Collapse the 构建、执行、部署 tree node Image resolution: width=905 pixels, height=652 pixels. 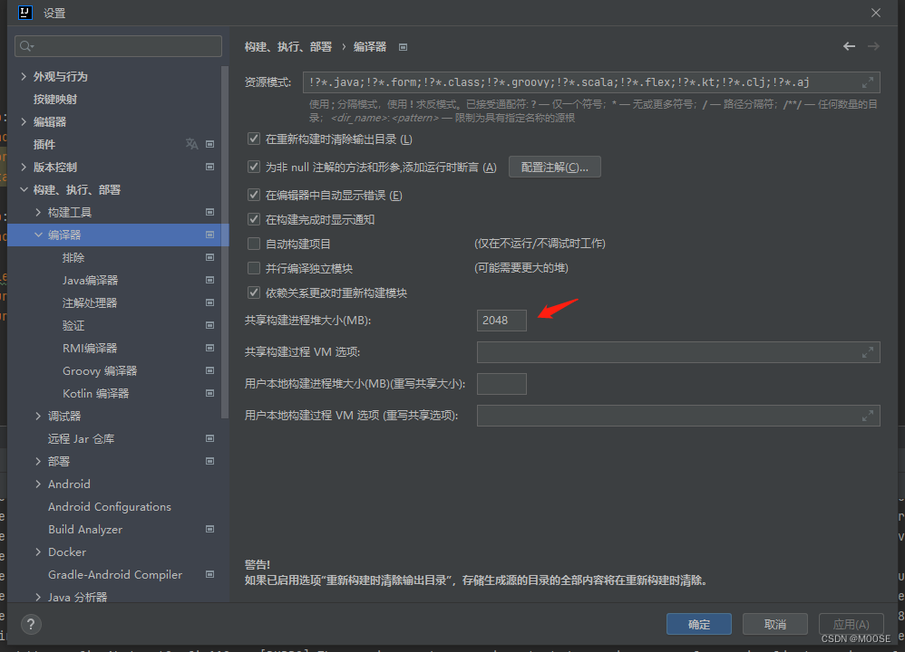[24, 189]
